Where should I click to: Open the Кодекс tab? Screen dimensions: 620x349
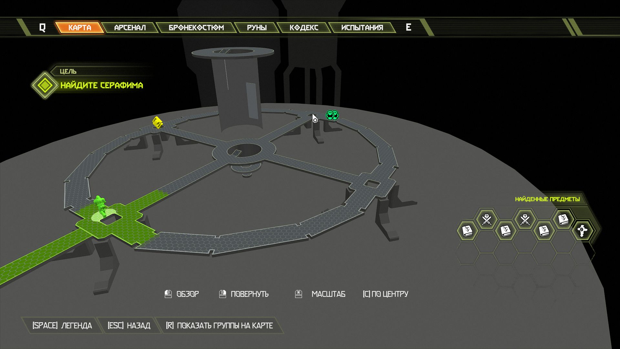(x=304, y=28)
